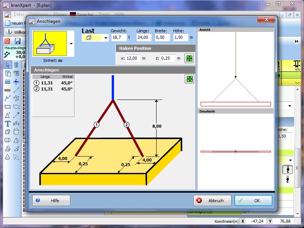
Task: Open the sling type dropdown arrow
Action: click(x=71, y=44)
